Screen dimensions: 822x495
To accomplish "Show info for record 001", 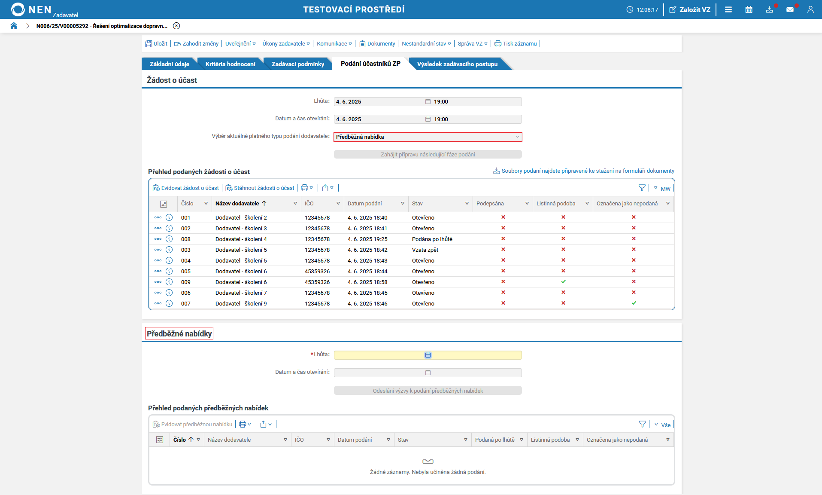I will click(x=169, y=218).
